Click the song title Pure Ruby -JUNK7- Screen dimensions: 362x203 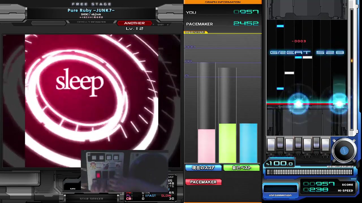coord(91,10)
